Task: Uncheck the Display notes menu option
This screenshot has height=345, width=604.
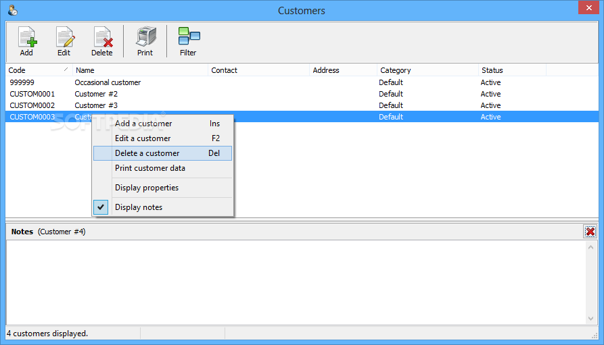Action: (x=162, y=207)
